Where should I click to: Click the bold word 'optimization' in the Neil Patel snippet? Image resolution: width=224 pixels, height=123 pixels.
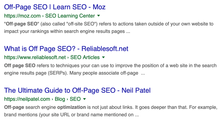pyautogui.click(x=71, y=107)
